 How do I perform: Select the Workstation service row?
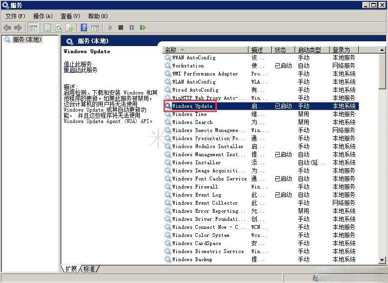click(261, 66)
